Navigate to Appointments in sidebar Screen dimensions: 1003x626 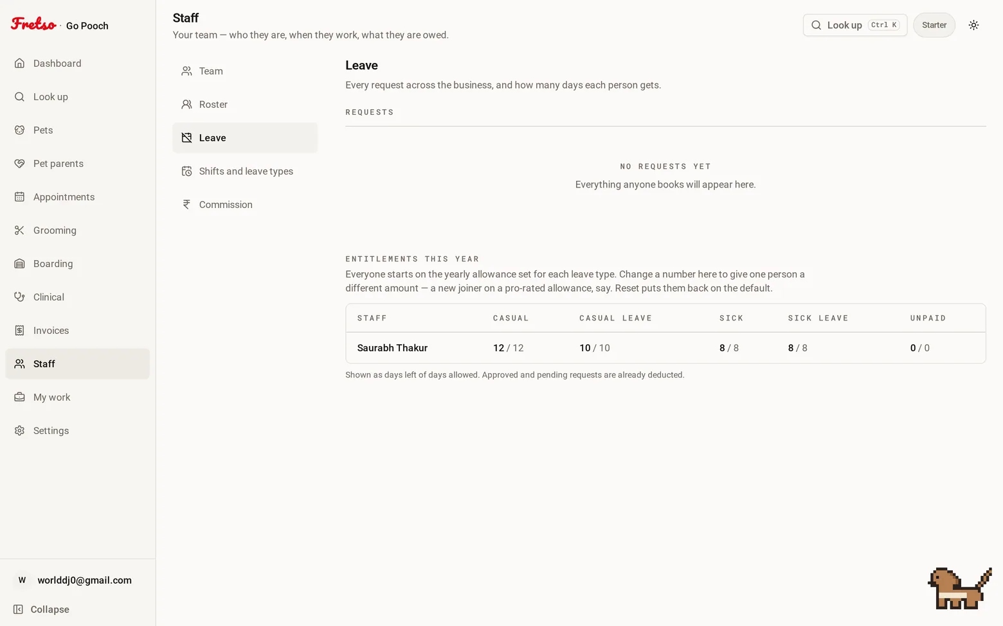click(x=77, y=196)
